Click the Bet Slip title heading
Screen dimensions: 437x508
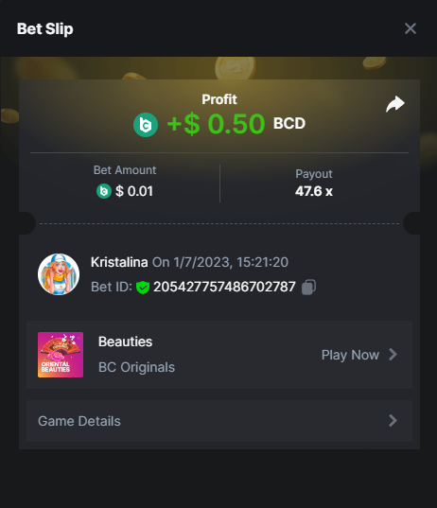[45, 28]
